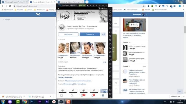
Task: Click Nox volume up icon
Action: [x=110, y=36]
